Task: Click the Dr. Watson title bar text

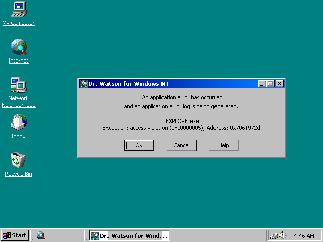Action: 128,84
